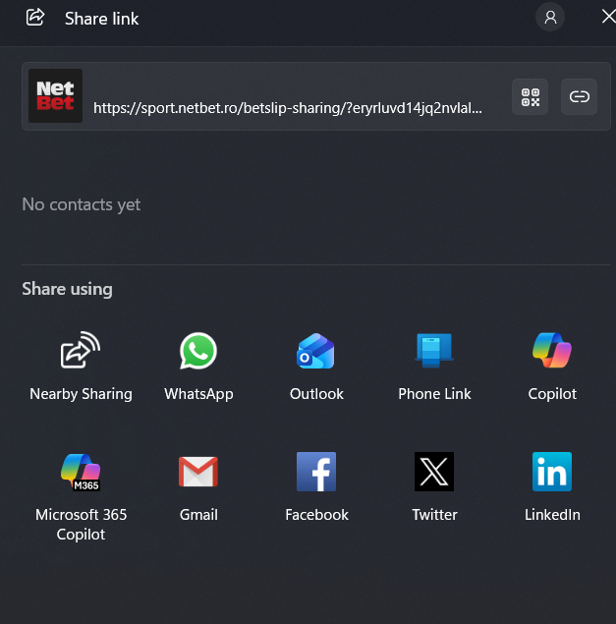The height and width of the screenshot is (624, 616).
Task: Post the link on Facebook
Action: [316, 487]
